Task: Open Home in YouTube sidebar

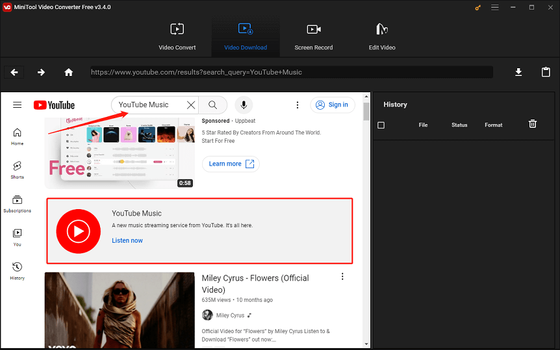Action: point(17,137)
